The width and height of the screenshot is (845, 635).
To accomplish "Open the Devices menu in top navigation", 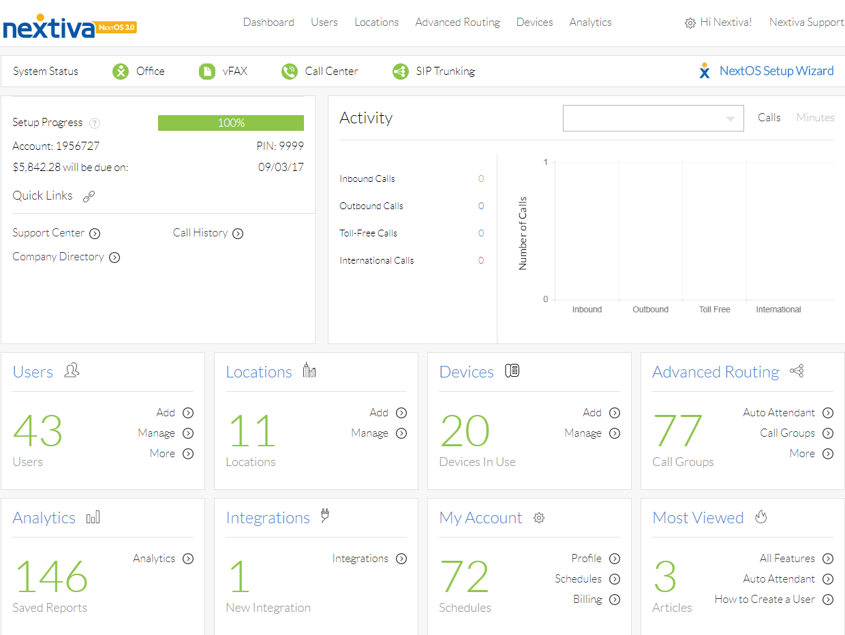I will (x=534, y=22).
